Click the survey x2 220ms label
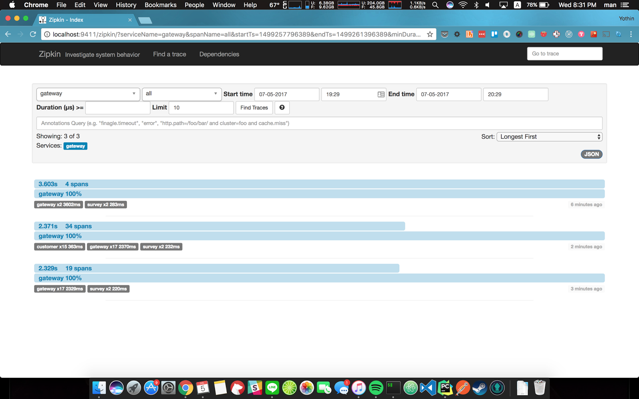This screenshot has height=399, width=639. click(x=108, y=289)
